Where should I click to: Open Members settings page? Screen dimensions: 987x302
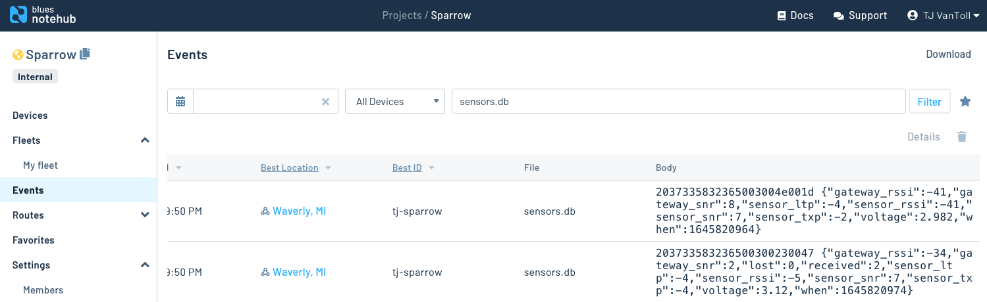coord(43,290)
